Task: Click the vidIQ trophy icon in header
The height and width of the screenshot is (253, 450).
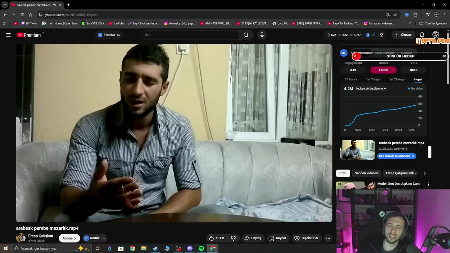Action: coord(381,35)
